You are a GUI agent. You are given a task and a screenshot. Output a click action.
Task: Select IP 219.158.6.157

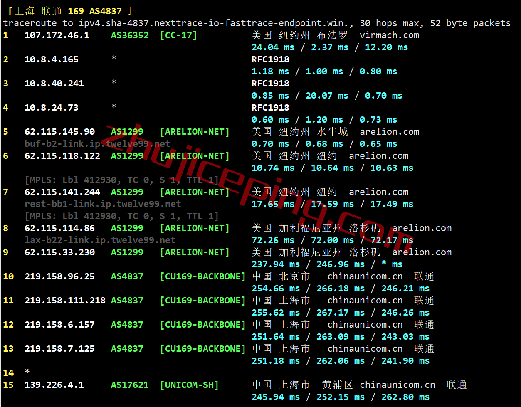click(x=59, y=325)
